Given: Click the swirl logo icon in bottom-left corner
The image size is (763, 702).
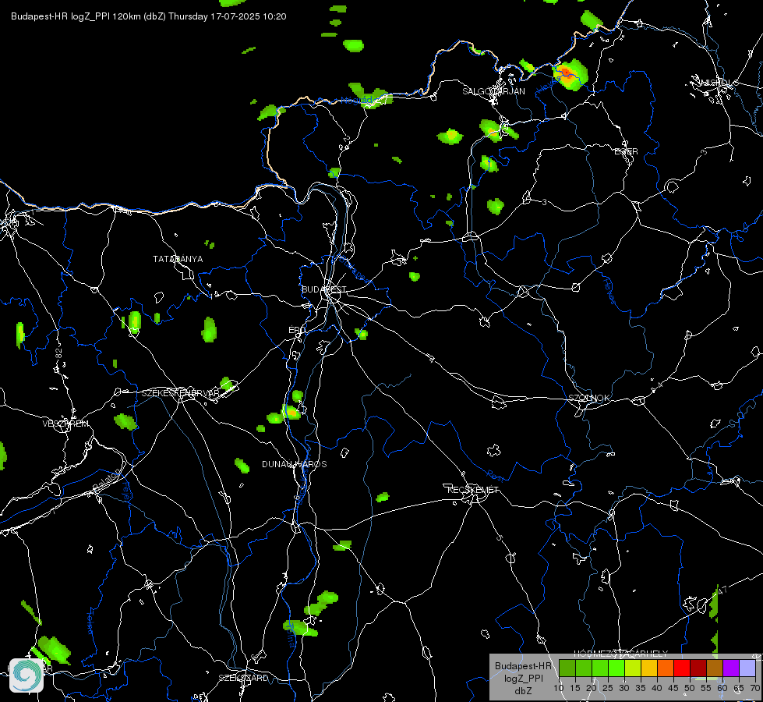Looking at the screenshot, I should [26, 675].
